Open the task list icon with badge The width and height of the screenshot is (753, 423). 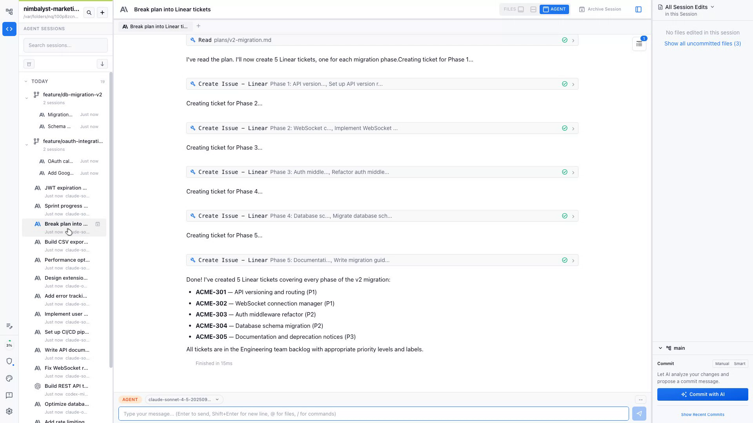(x=639, y=44)
